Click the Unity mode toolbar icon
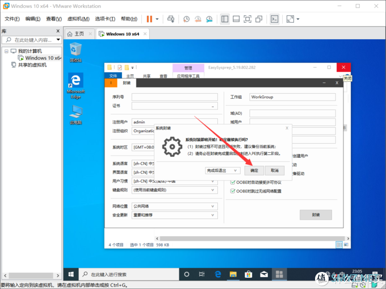This screenshot has width=386, height=289. (259, 19)
